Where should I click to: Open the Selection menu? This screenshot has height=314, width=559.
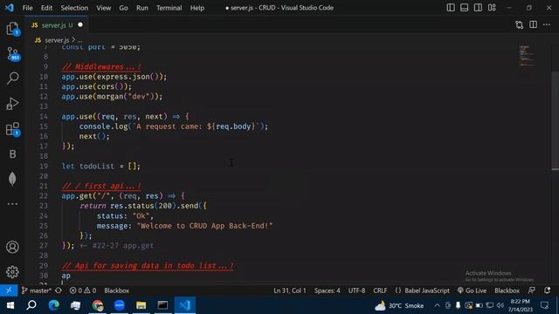74,8
